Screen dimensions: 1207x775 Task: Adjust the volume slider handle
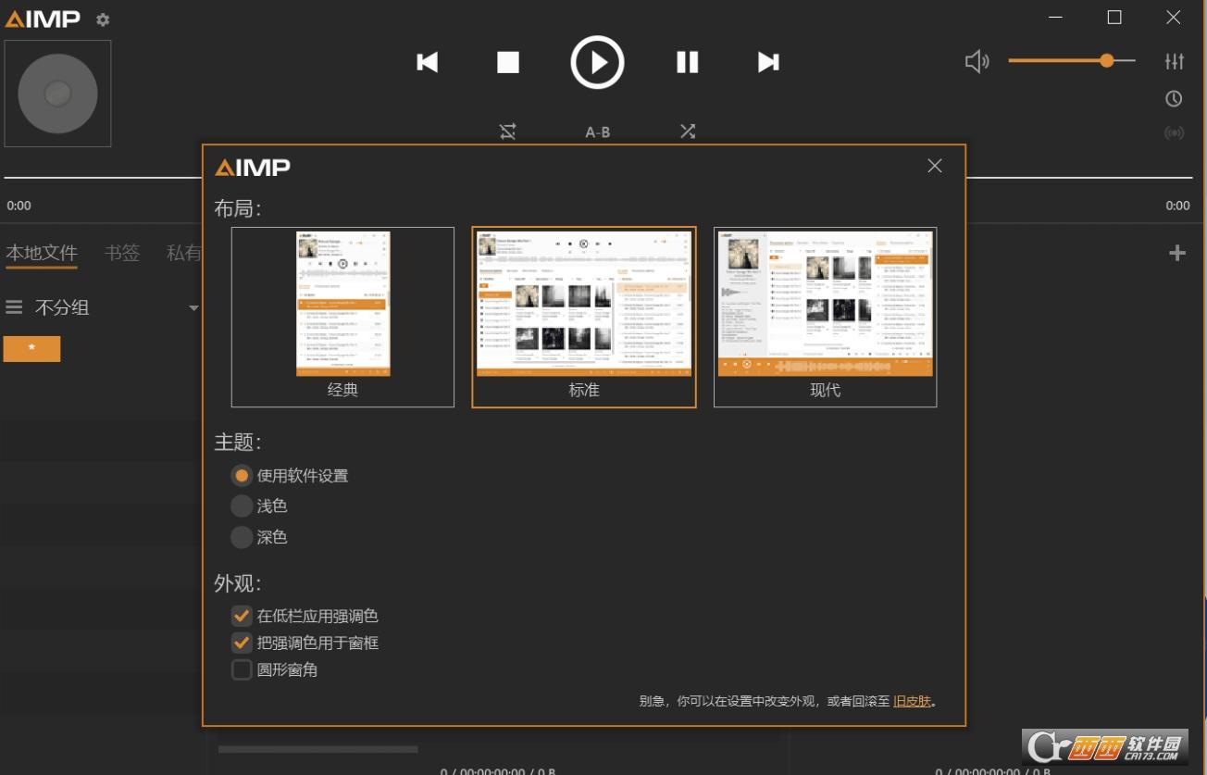coord(1107,60)
